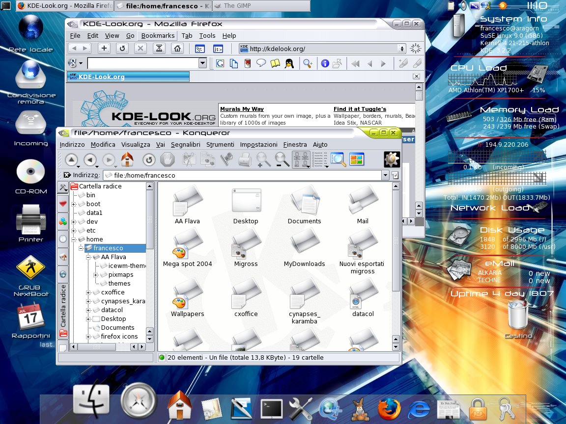
Task: Open the Finder face icon in the dock
Action: point(91,399)
